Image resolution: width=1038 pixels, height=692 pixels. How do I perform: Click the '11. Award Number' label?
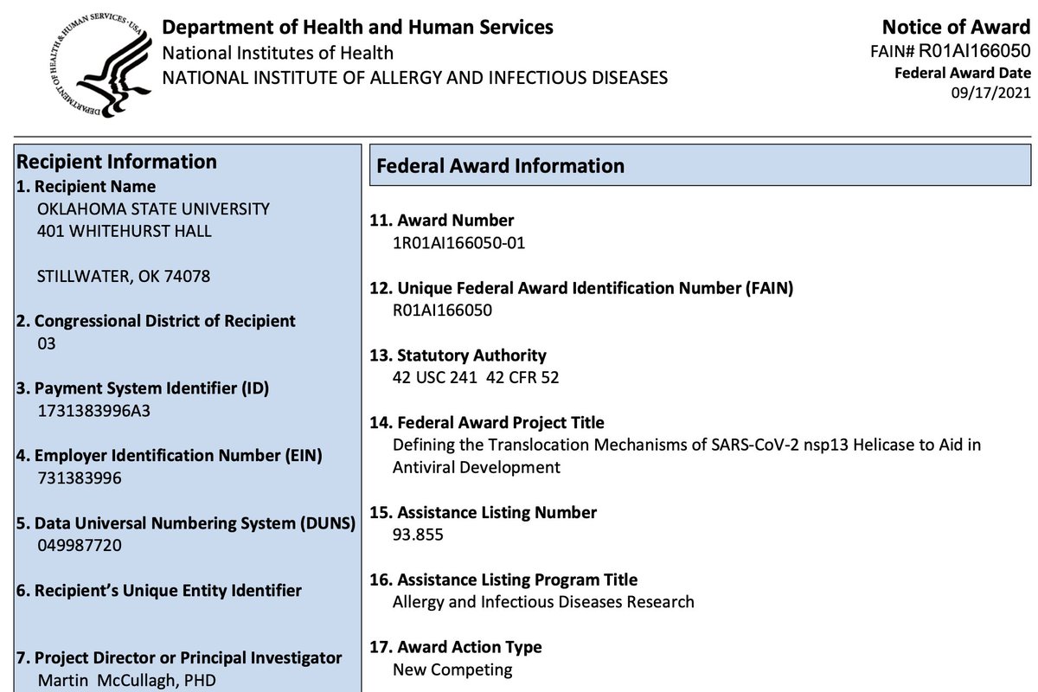pyautogui.click(x=444, y=221)
